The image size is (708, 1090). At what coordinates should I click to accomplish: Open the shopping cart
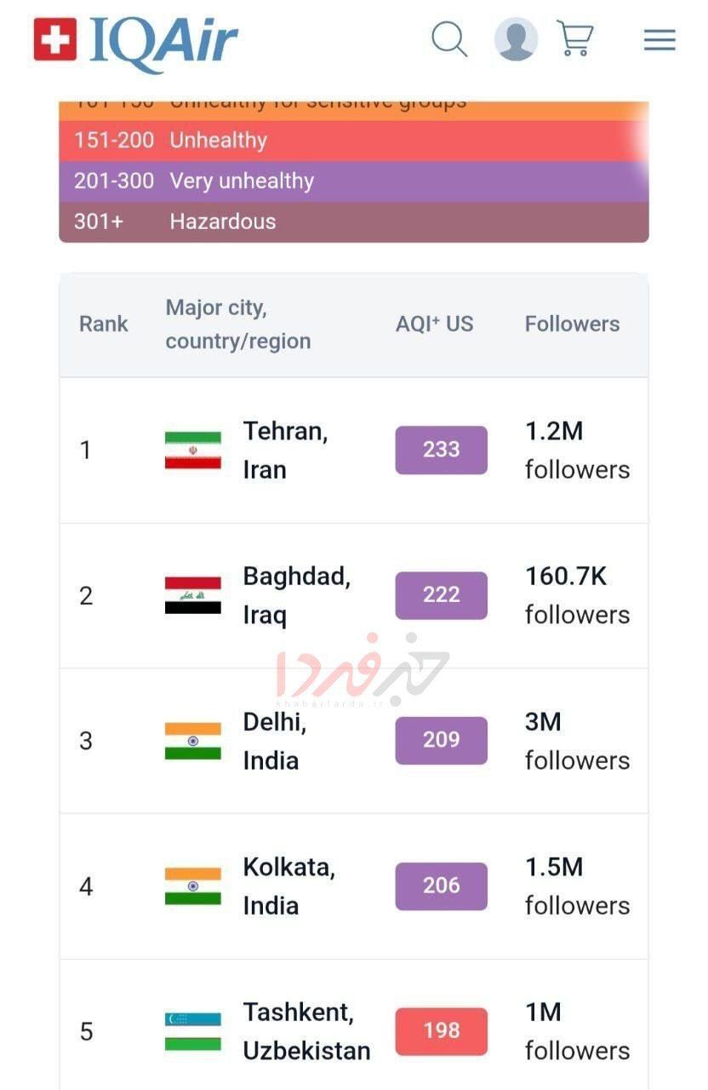[x=574, y=38]
